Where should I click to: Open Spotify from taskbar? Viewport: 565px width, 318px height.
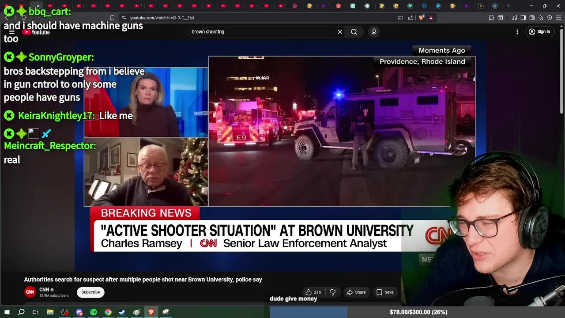pos(94,312)
